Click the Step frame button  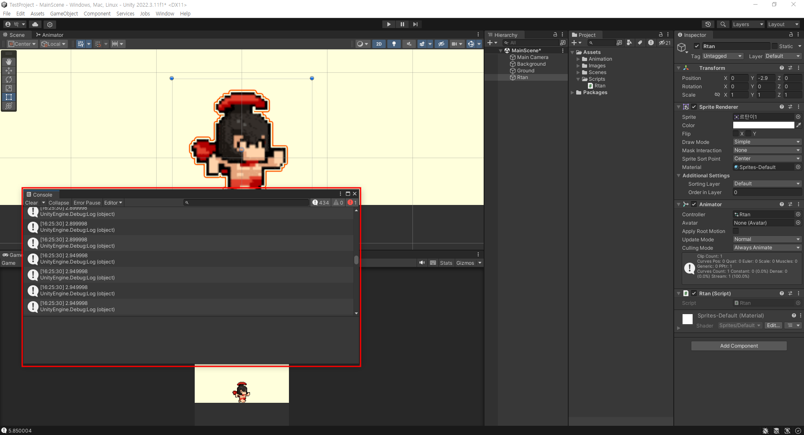point(415,24)
